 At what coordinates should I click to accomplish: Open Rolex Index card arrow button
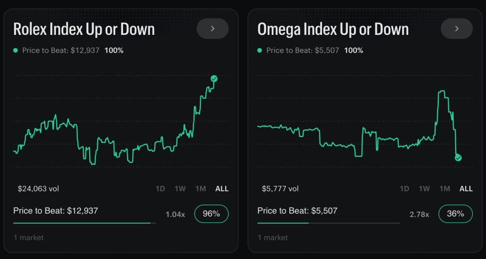pyautogui.click(x=212, y=29)
